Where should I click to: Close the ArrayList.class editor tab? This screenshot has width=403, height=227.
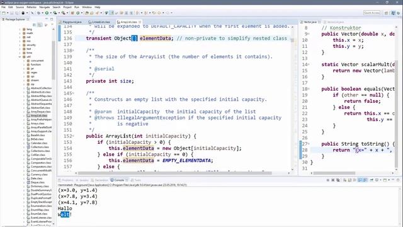point(140,22)
